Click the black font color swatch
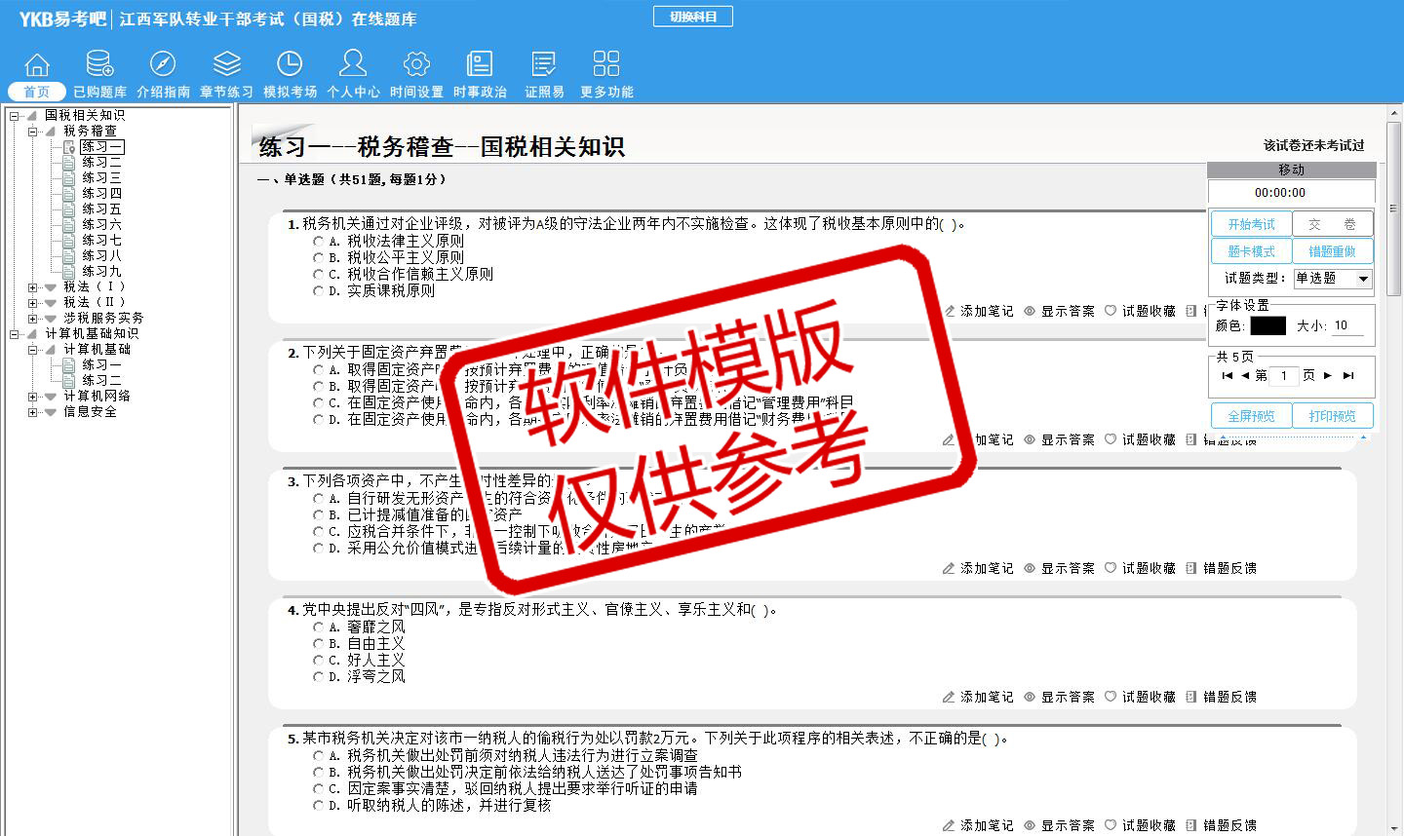1404x836 pixels. [x=1267, y=326]
